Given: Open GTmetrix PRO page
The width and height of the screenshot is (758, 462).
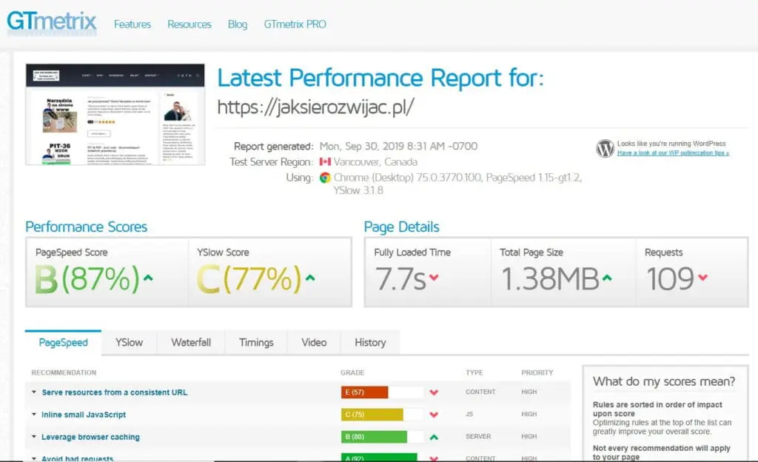Looking at the screenshot, I should coord(295,24).
